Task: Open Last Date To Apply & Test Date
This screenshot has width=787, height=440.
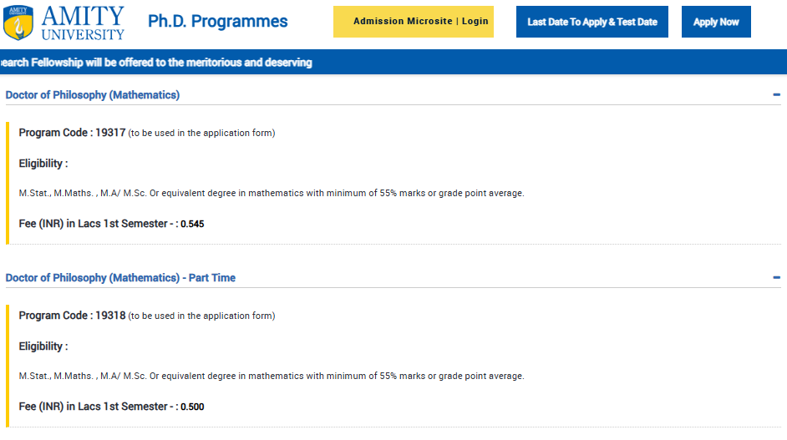Action: tap(592, 22)
